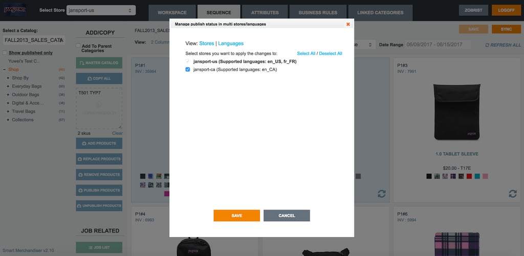
Task: Open the Business Rules tab
Action: coord(318,13)
